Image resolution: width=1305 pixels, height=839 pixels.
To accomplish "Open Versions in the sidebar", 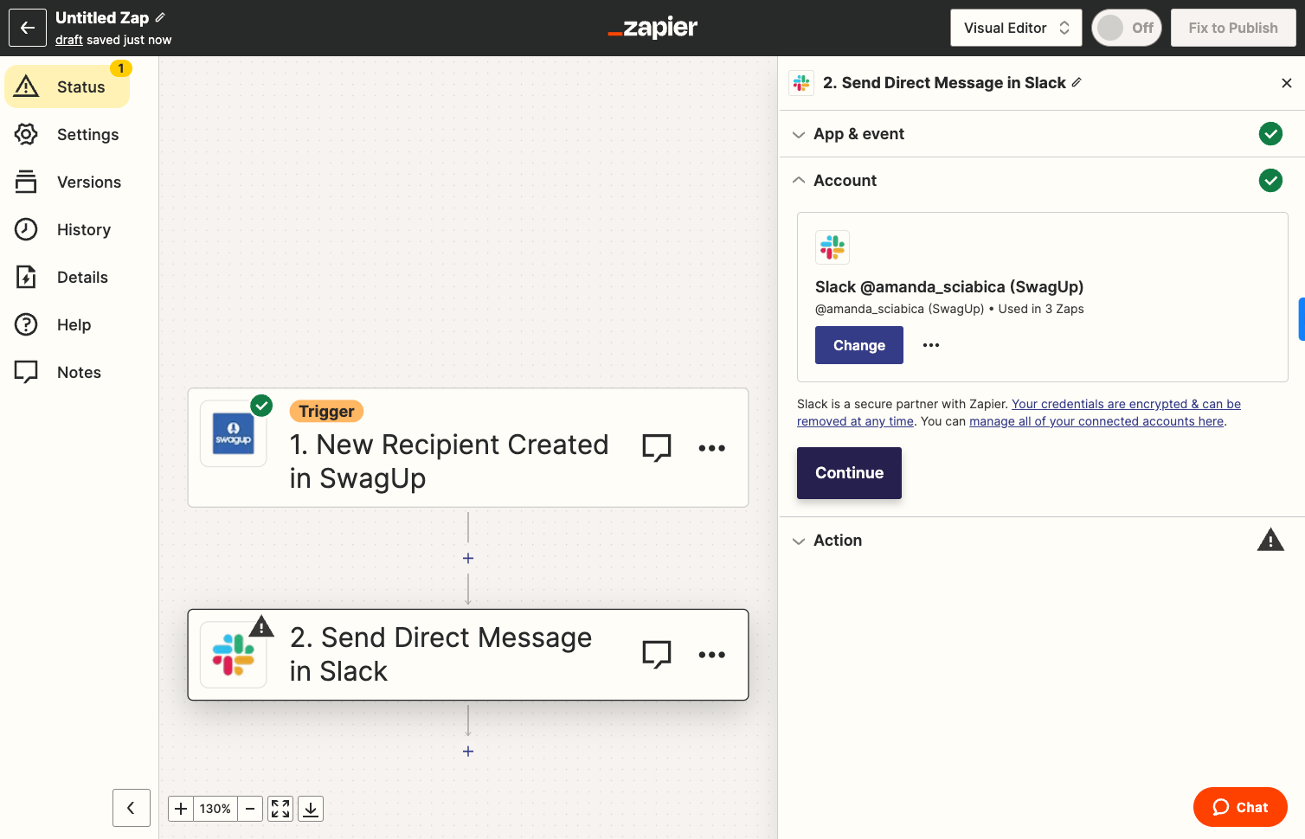I will [x=67, y=182].
